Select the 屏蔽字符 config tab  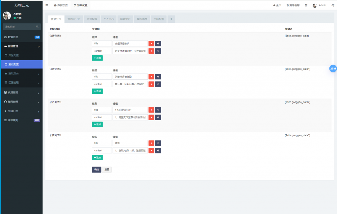coord(125,19)
